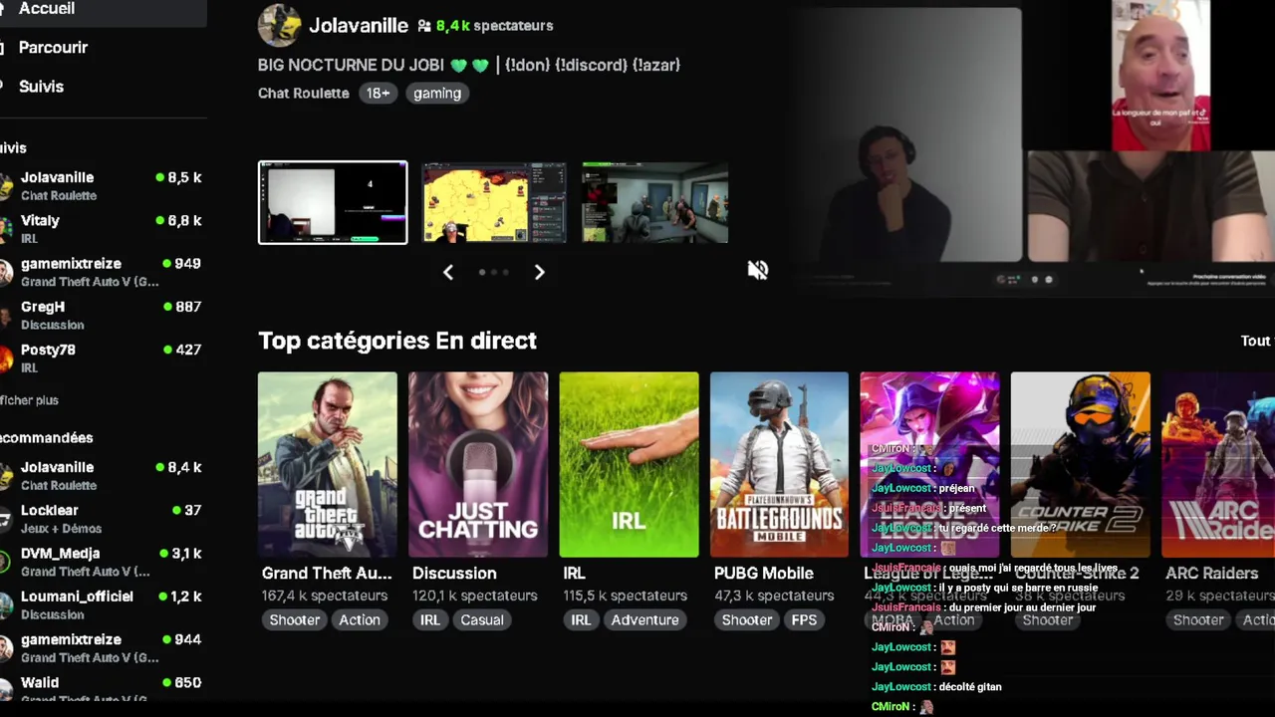The image size is (1275, 717).
Task: Click Jolavanille streamer avatar in header
Action: pos(279,25)
